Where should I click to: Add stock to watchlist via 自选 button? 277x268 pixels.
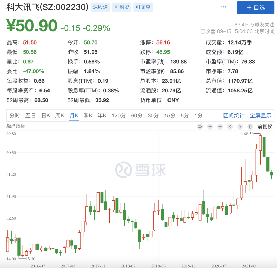click(x=255, y=7)
